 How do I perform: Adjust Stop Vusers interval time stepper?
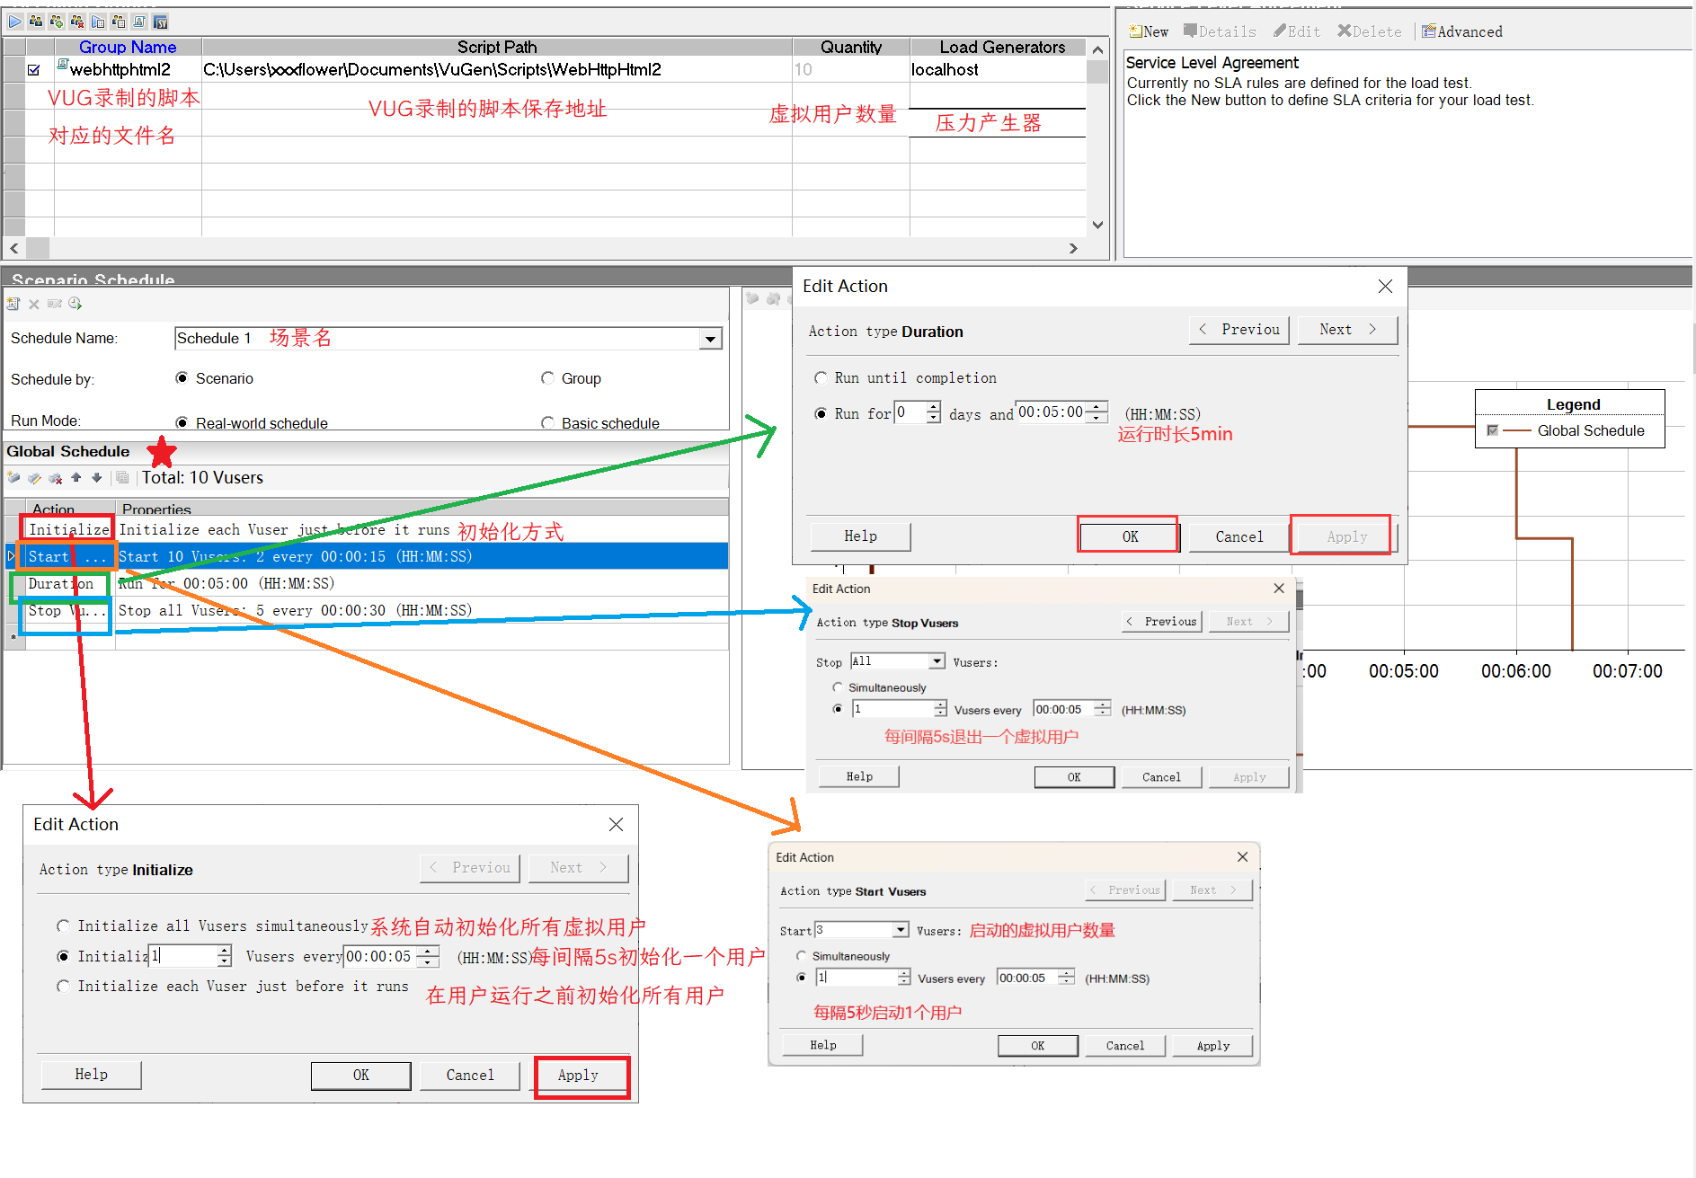1102,709
